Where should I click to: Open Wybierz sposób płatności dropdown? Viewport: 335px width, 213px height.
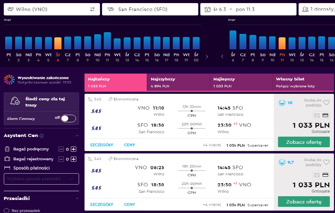(x=41, y=179)
